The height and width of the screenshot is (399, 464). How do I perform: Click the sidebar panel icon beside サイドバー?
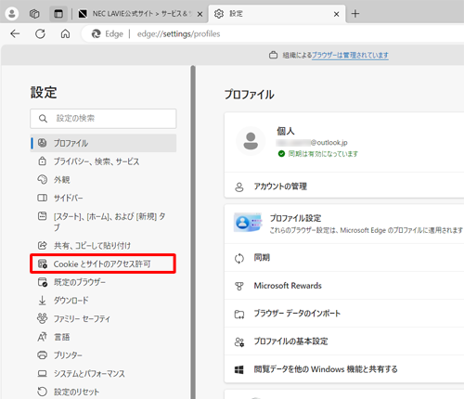[42, 198]
